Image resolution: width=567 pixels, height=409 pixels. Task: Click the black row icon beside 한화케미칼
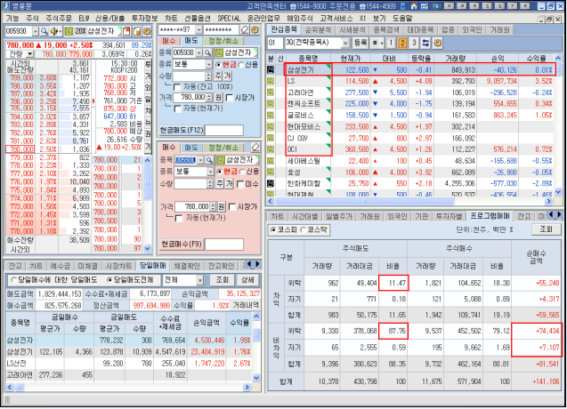pyautogui.click(x=270, y=183)
